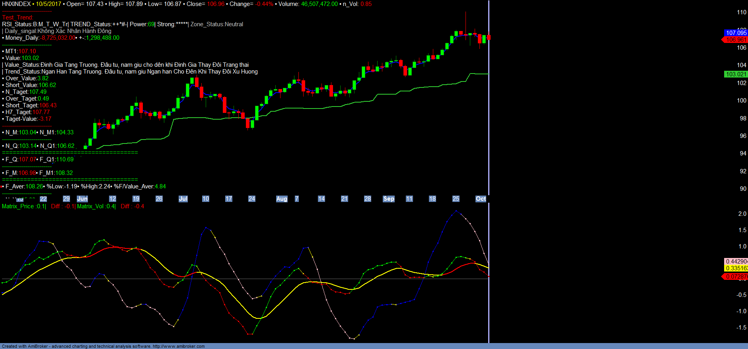Viewport: 748px width, 349px height.
Task: Select the Aug month label on time axis
Action: pyautogui.click(x=282, y=199)
